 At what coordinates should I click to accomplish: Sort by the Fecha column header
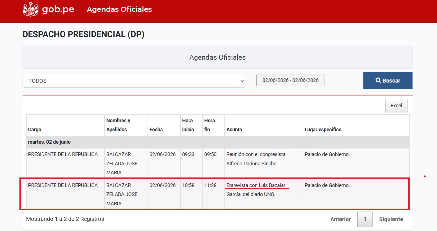click(x=164, y=125)
